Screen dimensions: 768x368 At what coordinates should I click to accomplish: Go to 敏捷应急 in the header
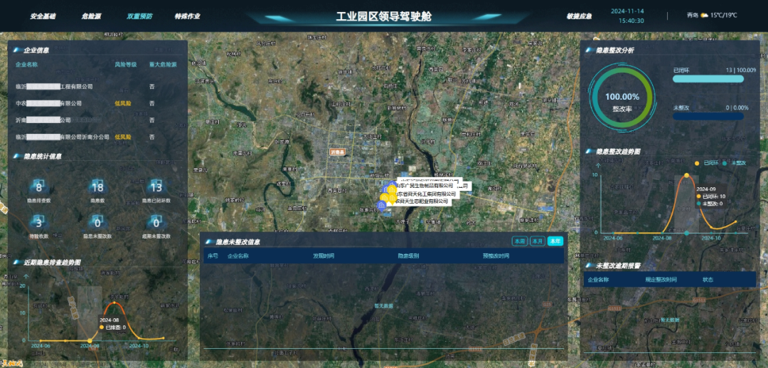click(579, 16)
